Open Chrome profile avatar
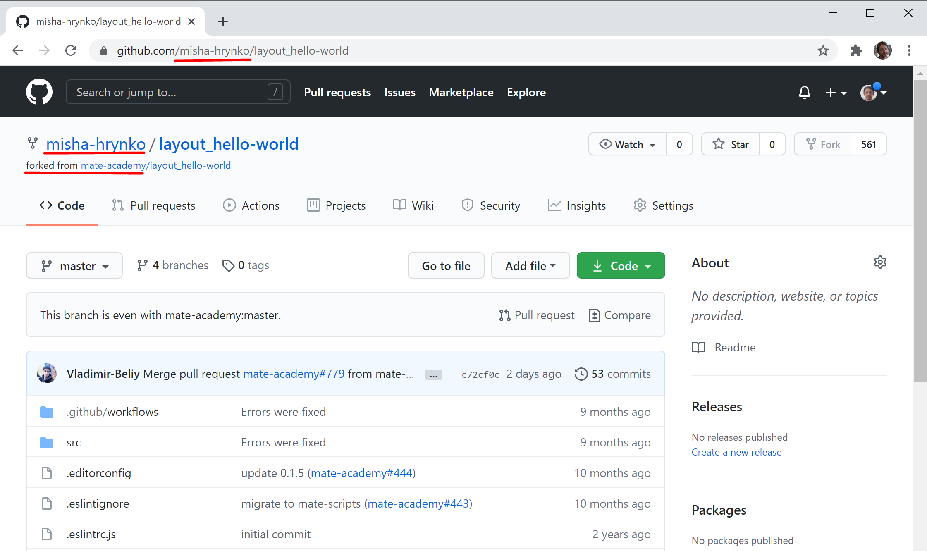 [882, 50]
